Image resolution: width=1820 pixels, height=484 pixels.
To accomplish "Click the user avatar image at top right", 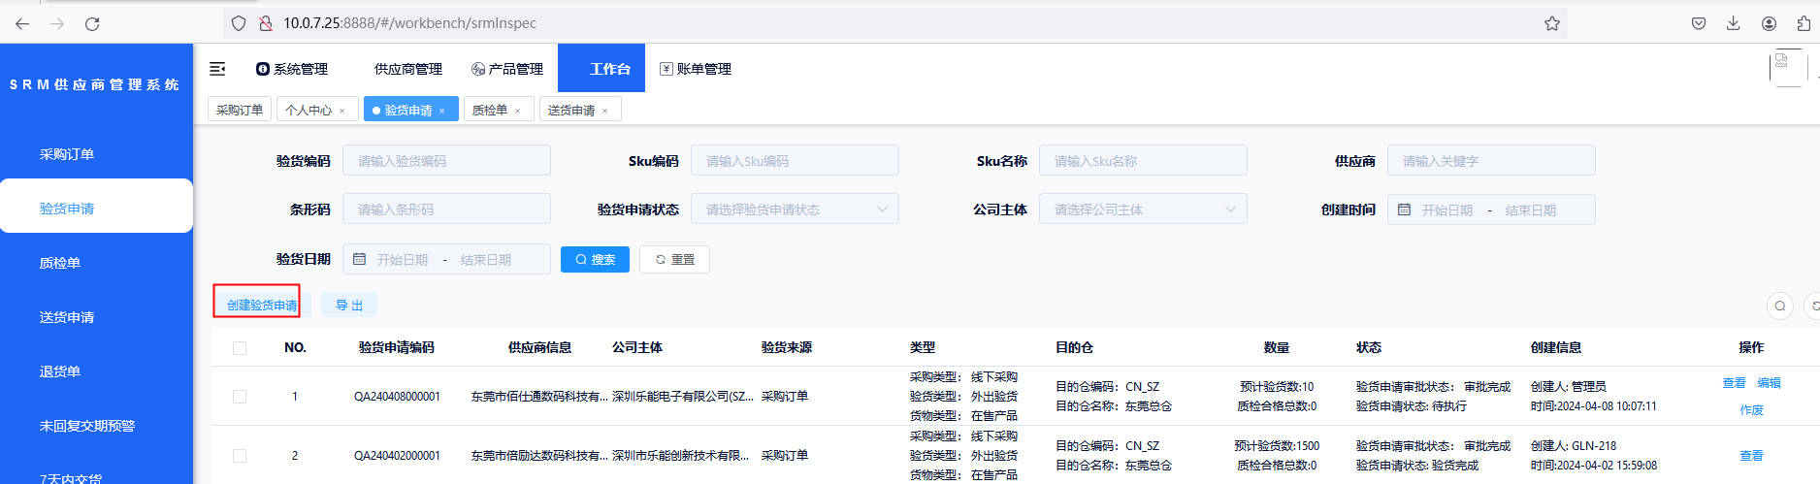I will 1787,68.
